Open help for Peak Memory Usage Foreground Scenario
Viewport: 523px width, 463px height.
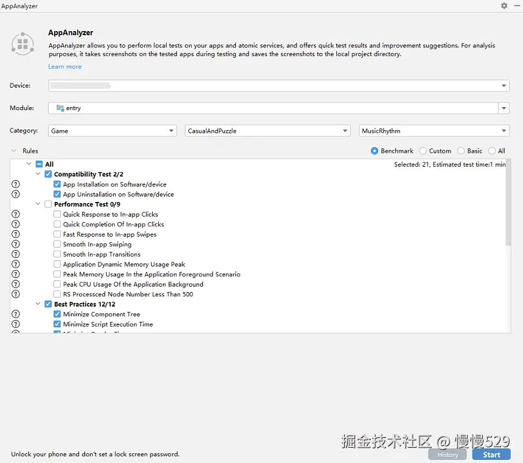coord(16,274)
